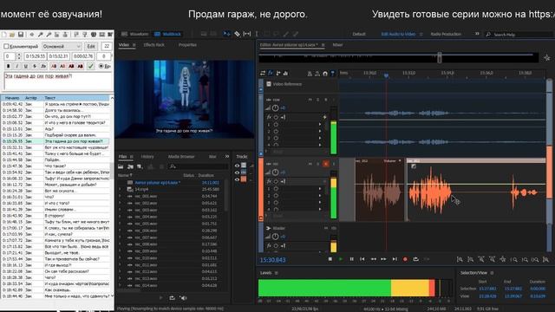Select the Slip tool
555x312 pixels.
247,34
